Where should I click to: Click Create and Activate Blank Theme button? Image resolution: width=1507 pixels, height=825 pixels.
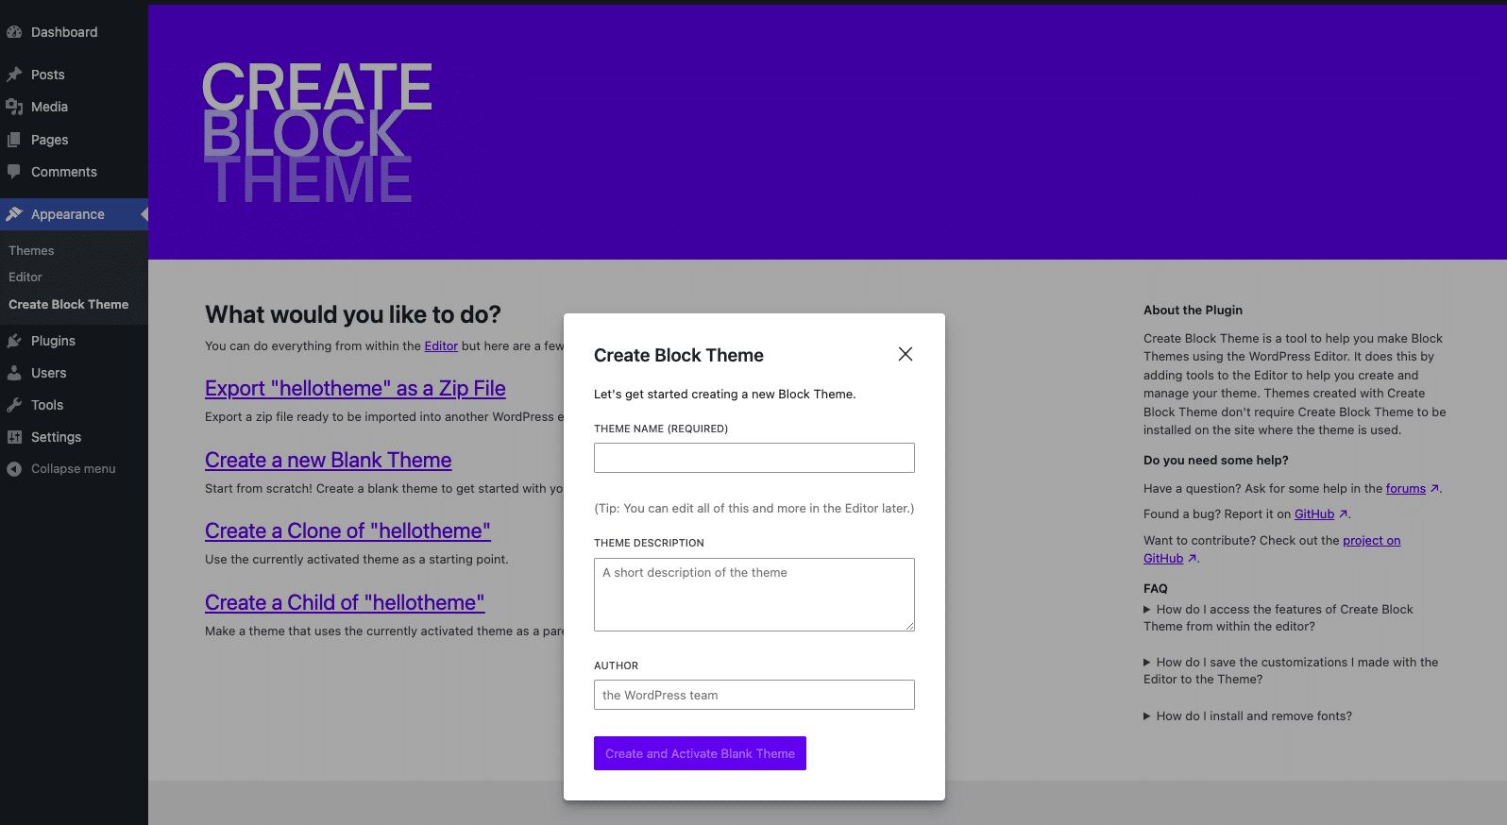coord(700,753)
